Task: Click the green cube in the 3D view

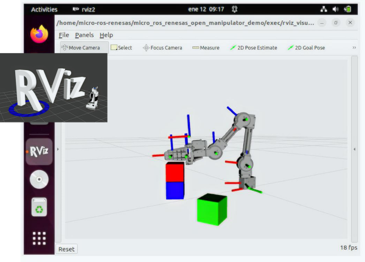Action: click(212, 210)
